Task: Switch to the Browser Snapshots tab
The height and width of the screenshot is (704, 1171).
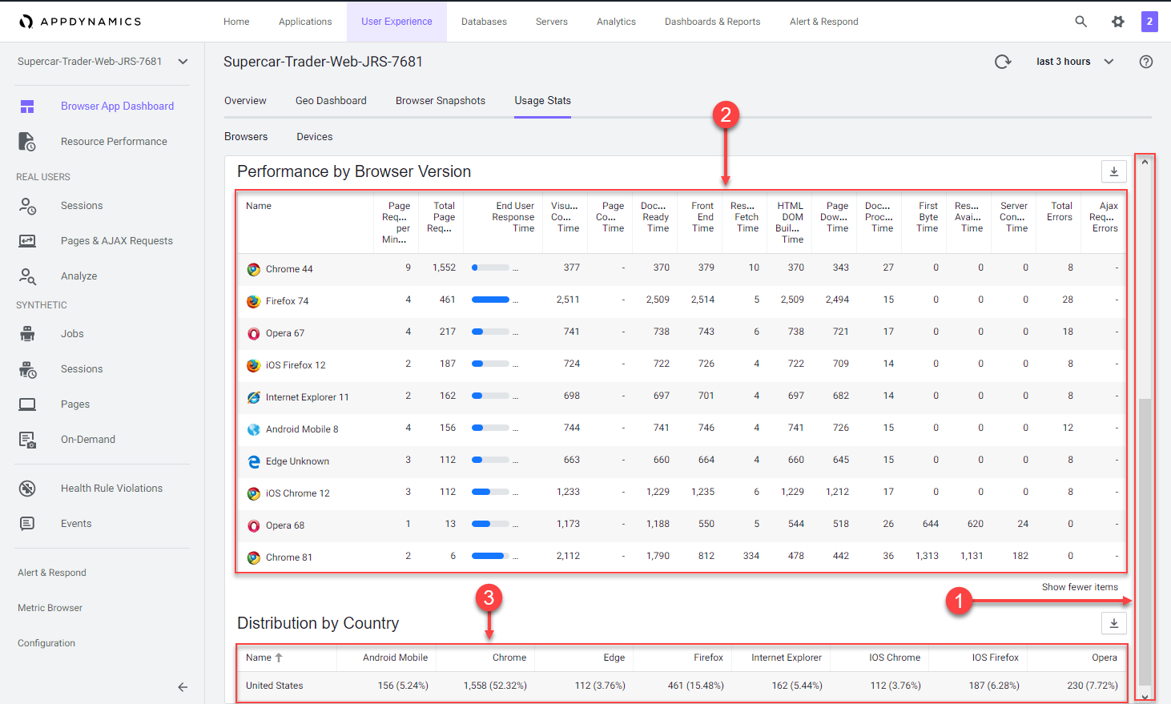Action: [x=441, y=101]
